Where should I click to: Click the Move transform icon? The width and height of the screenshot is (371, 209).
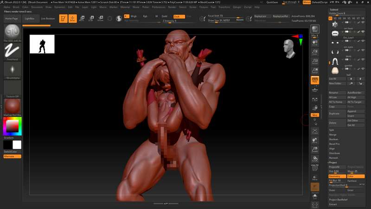[x=82, y=19]
